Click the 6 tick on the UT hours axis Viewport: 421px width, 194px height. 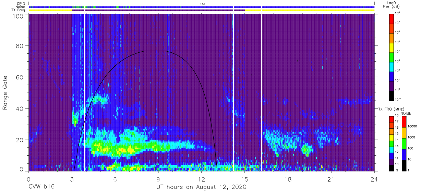115,179
